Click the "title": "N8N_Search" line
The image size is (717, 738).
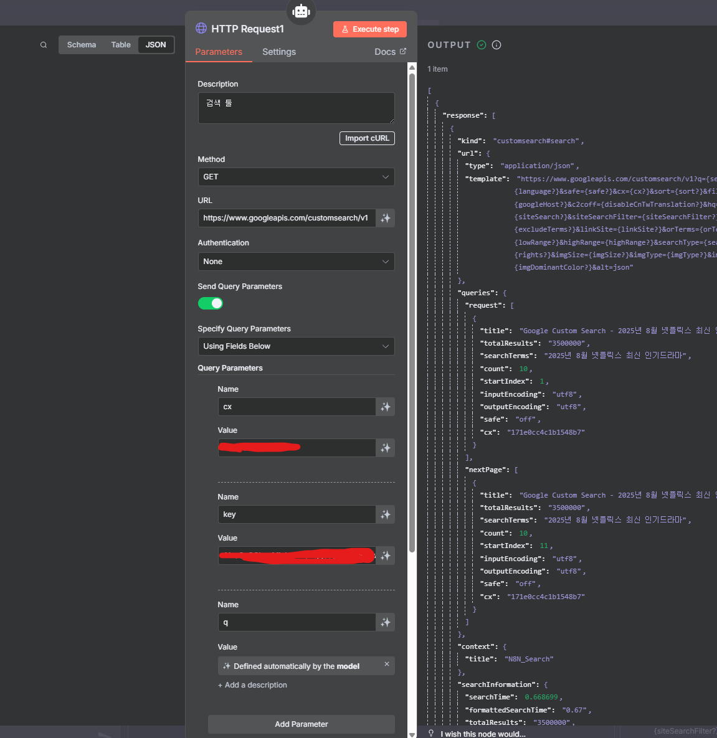[510, 659]
